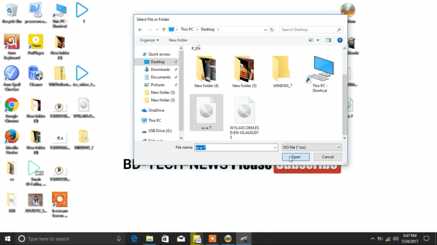Open Microsoft Store from taskbar
The height and width of the screenshot is (245, 437).
pyautogui.click(x=166, y=238)
